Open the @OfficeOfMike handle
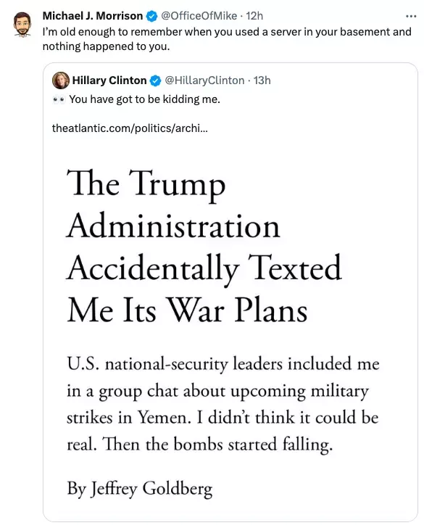Screen dimensions: 424x528 pyautogui.click(x=199, y=16)
